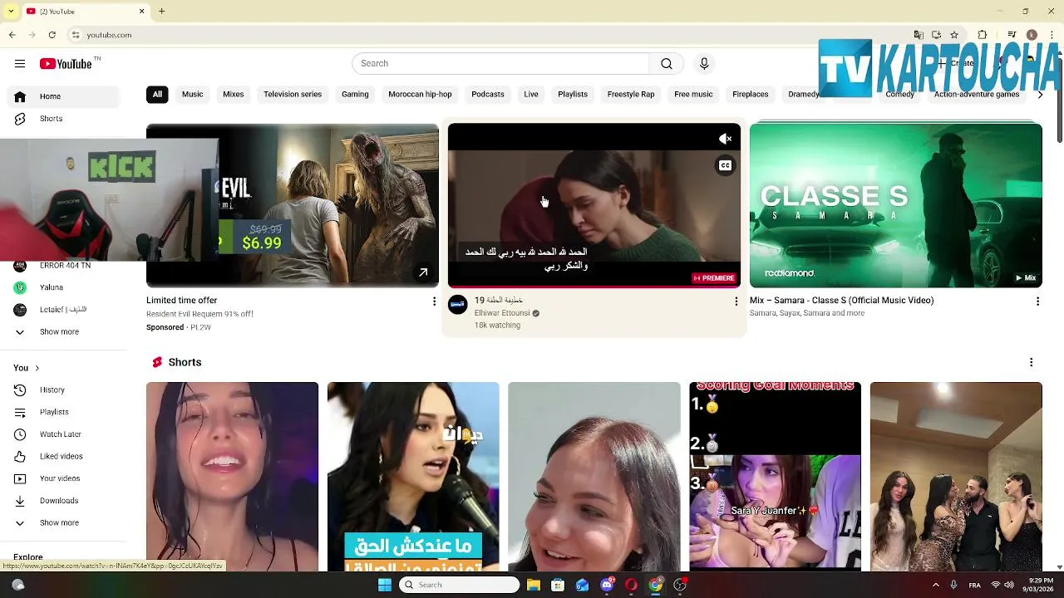Open the Scoring Goal Moments short

click(x=775, y=476)
